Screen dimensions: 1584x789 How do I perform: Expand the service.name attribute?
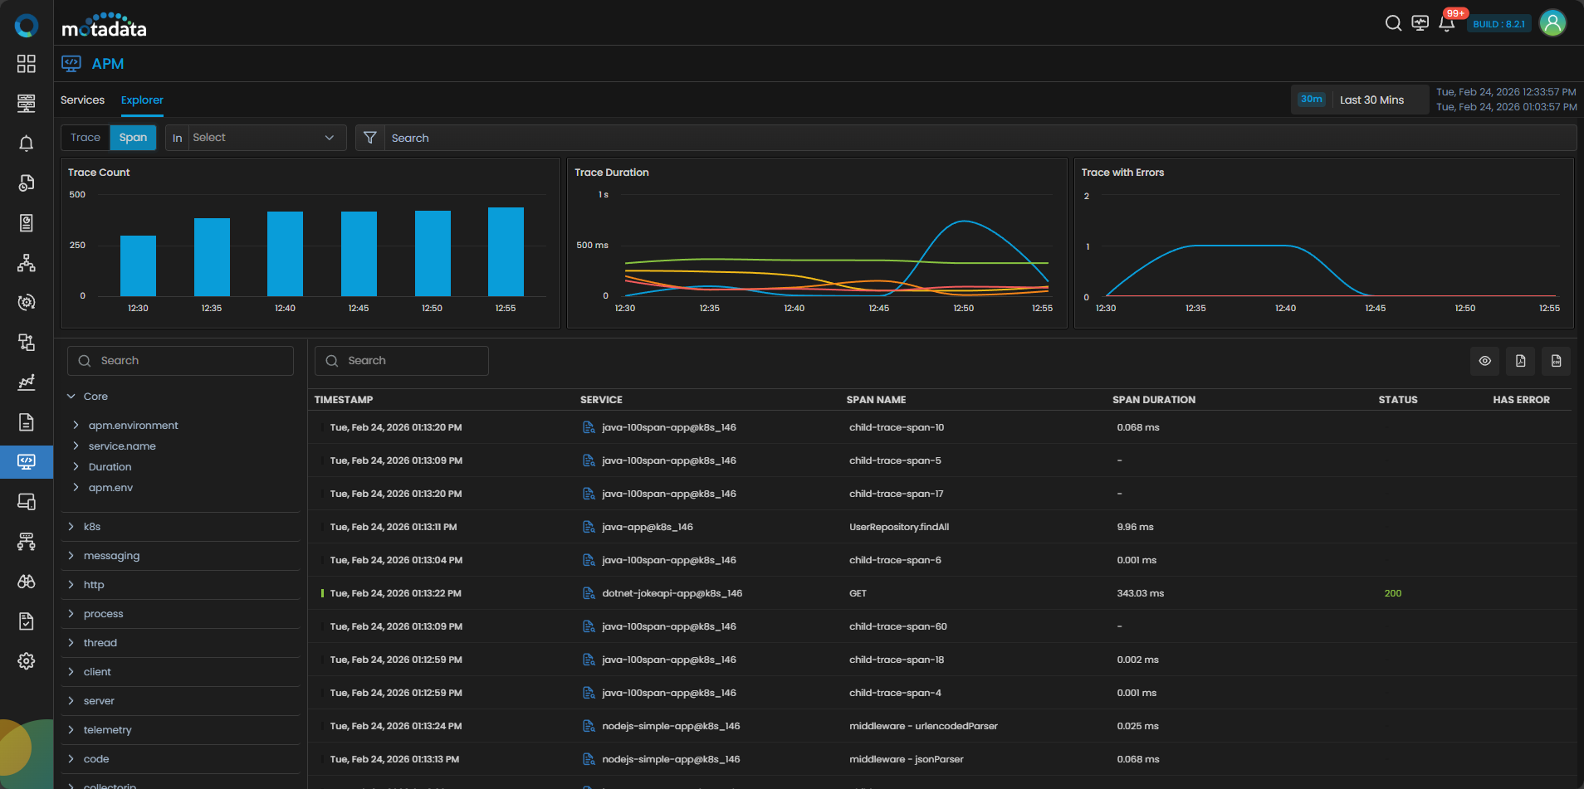[x=76, y=446]
